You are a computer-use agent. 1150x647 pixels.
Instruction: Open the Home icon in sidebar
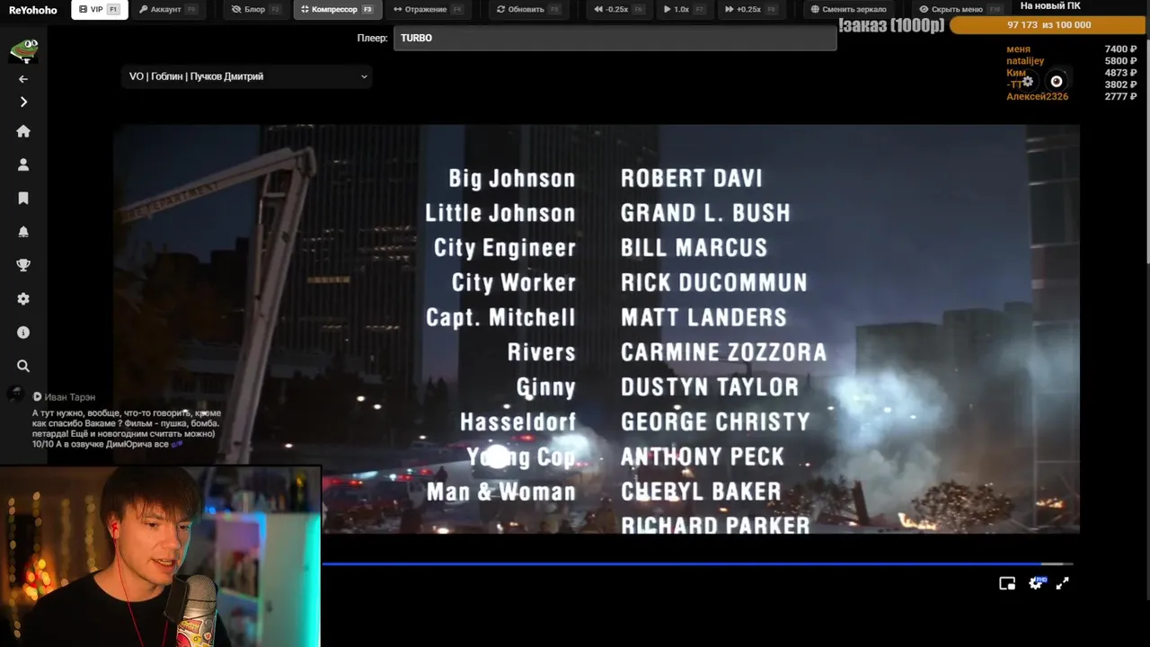[23, 131]
